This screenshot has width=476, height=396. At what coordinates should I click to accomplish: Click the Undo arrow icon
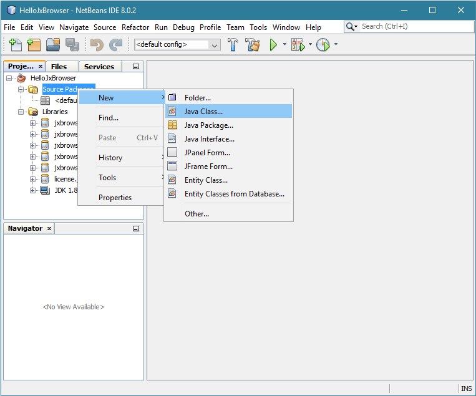tap(97, 45)
